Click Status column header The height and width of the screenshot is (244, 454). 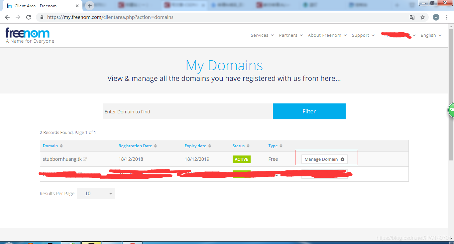pyautogui.click(x=239, y=146)
